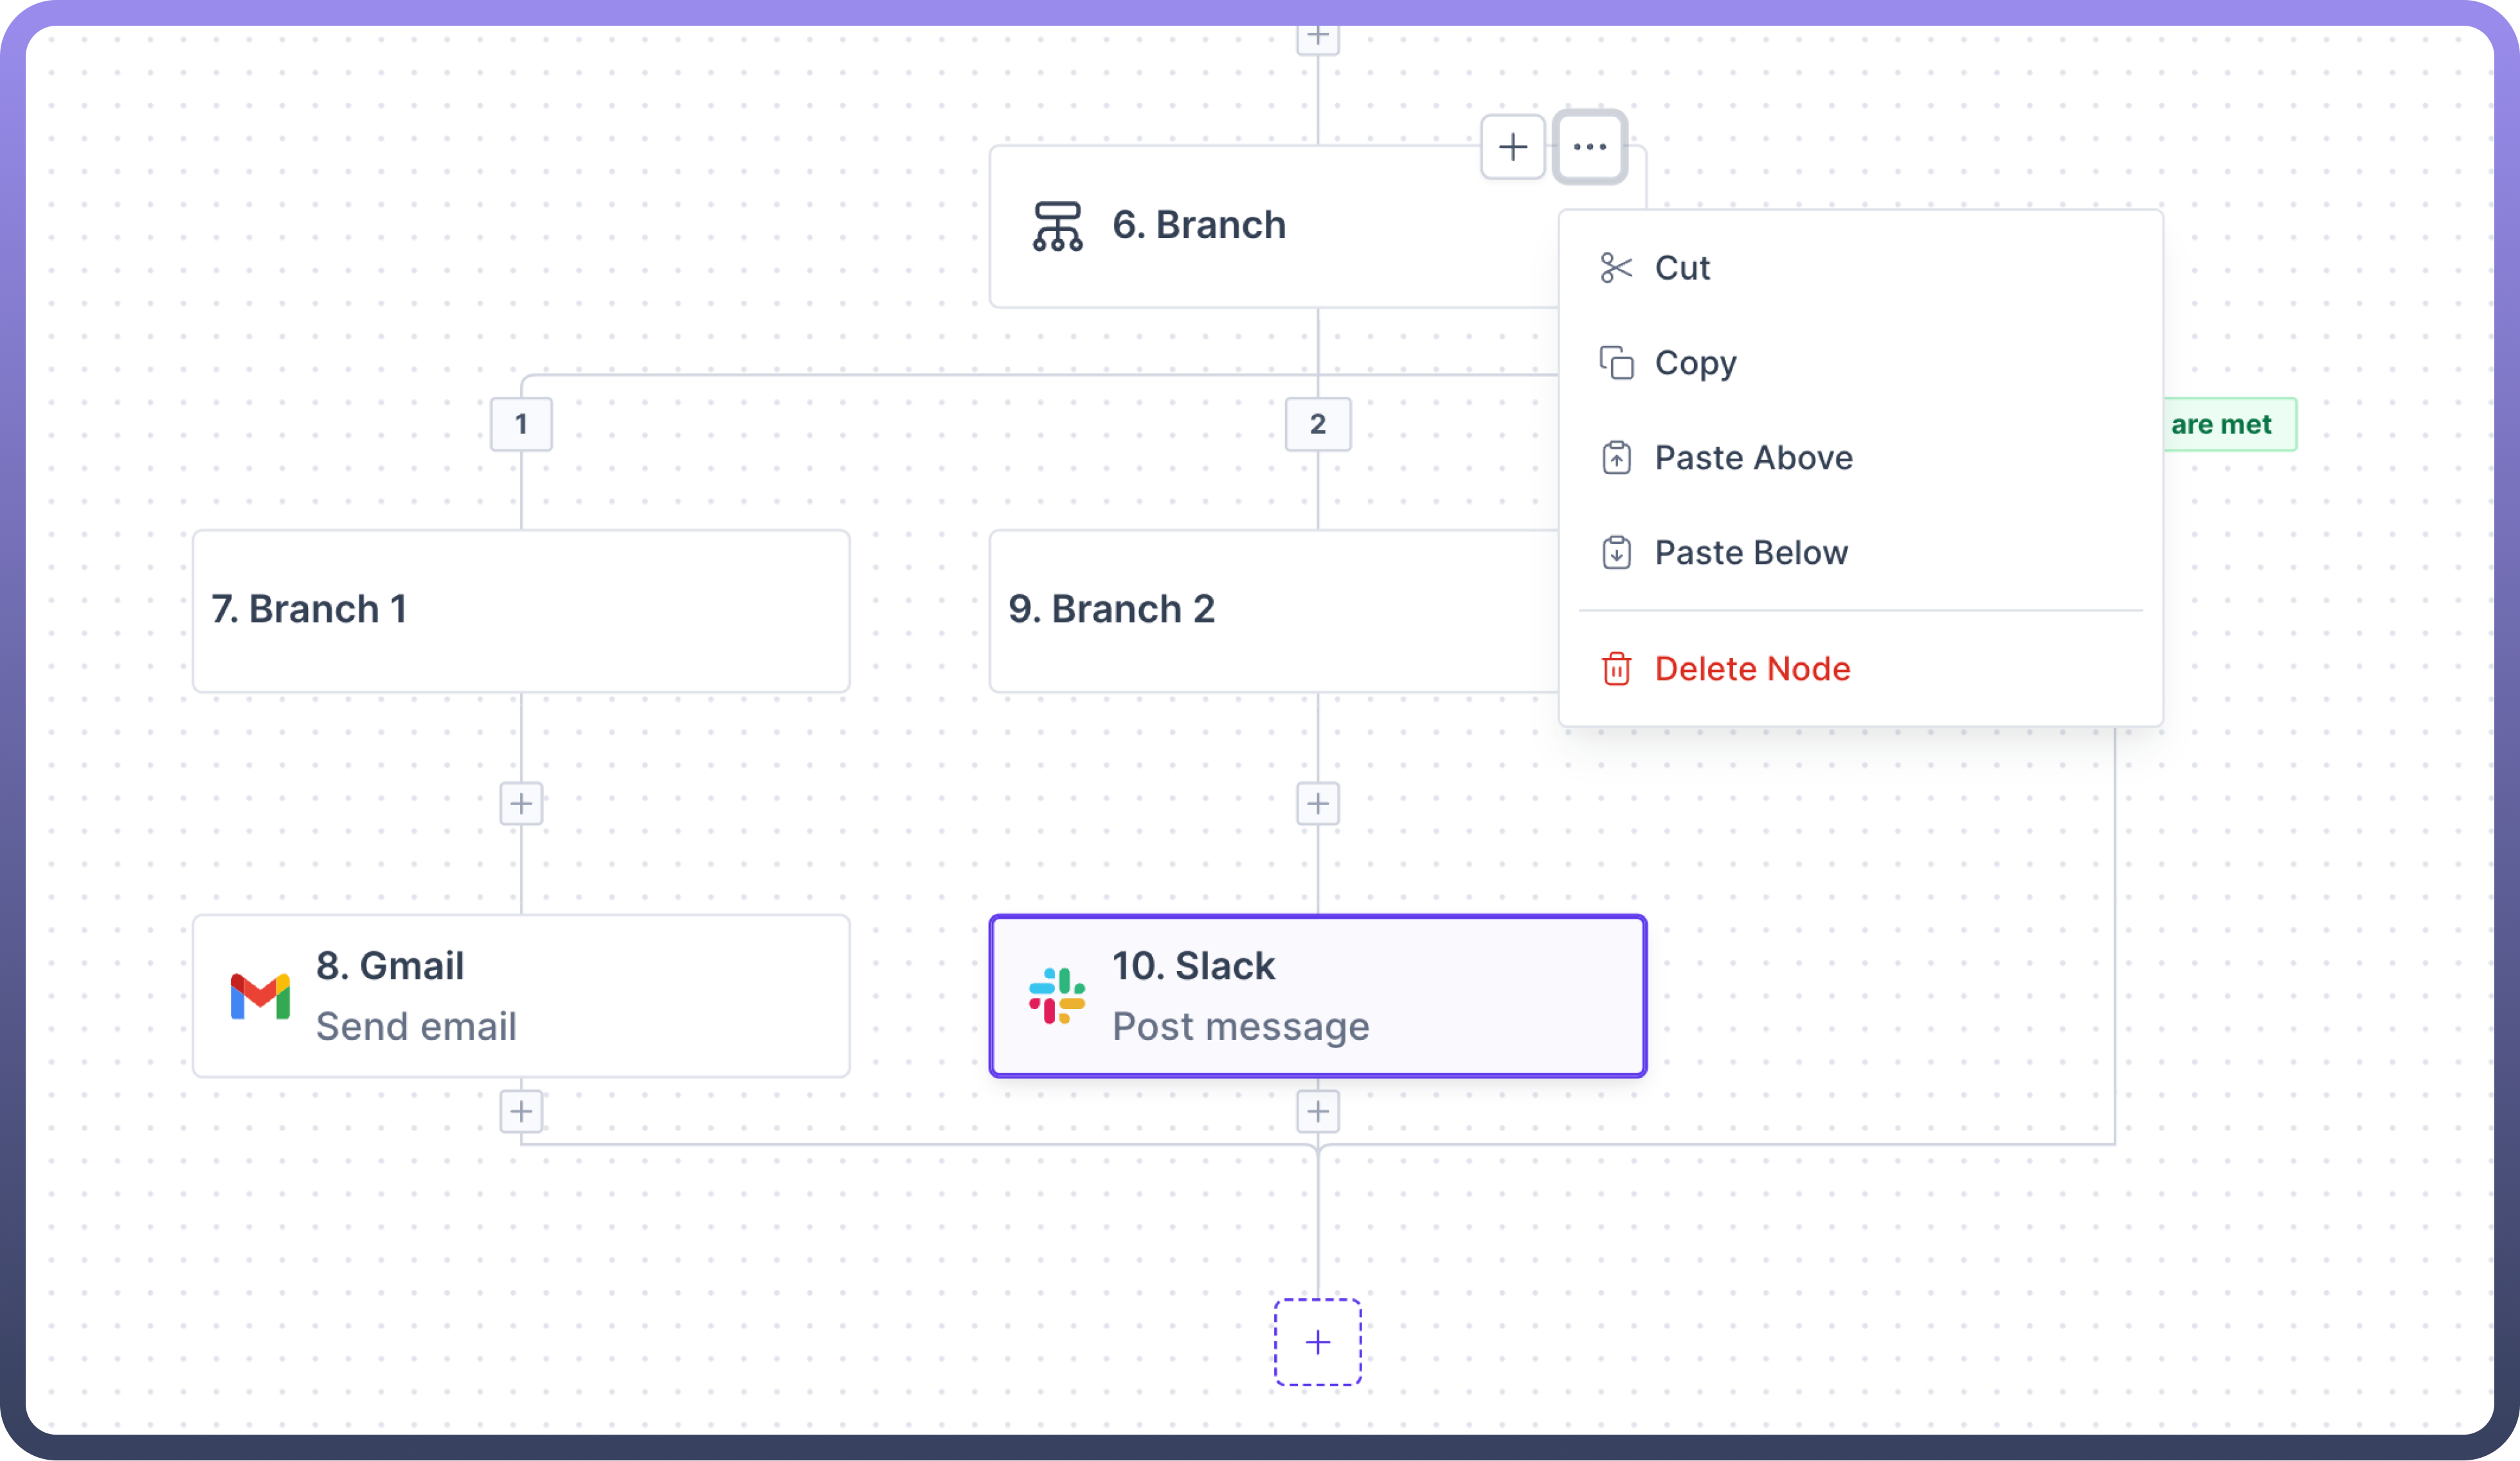Viewport: 2520px width, 1461px height.
Task: Choose Copy from the context menu
Action: click(1695, 363)
